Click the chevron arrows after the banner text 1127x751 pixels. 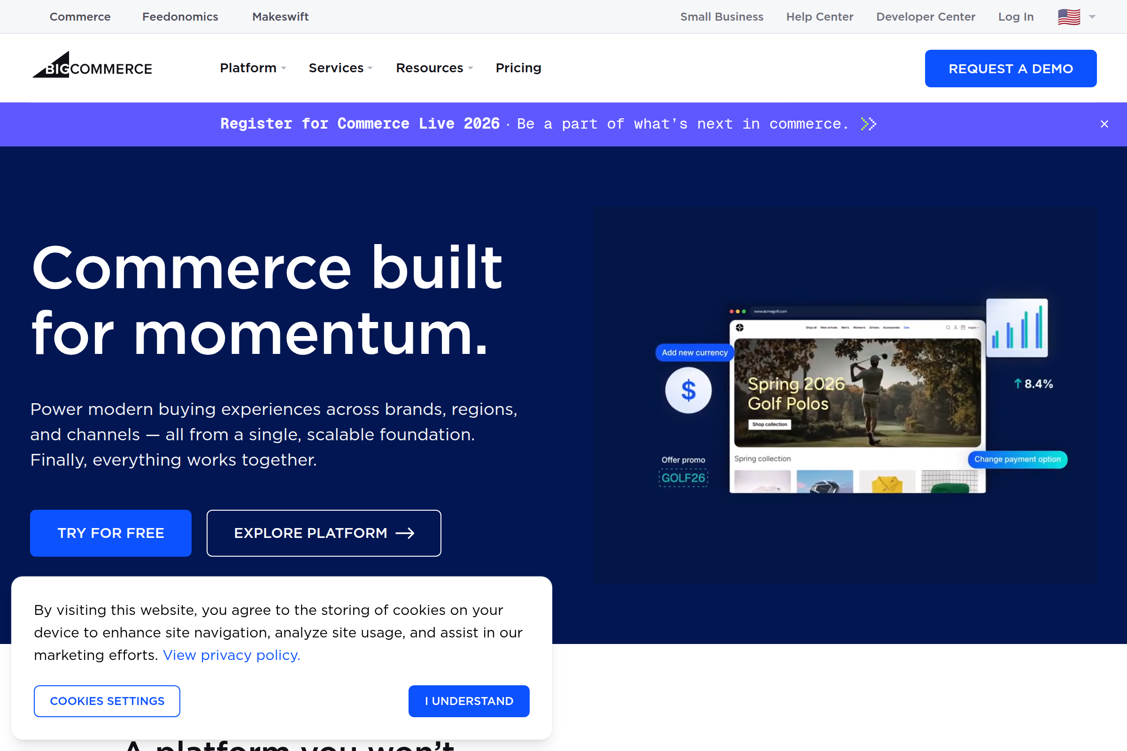pos(868,124)
